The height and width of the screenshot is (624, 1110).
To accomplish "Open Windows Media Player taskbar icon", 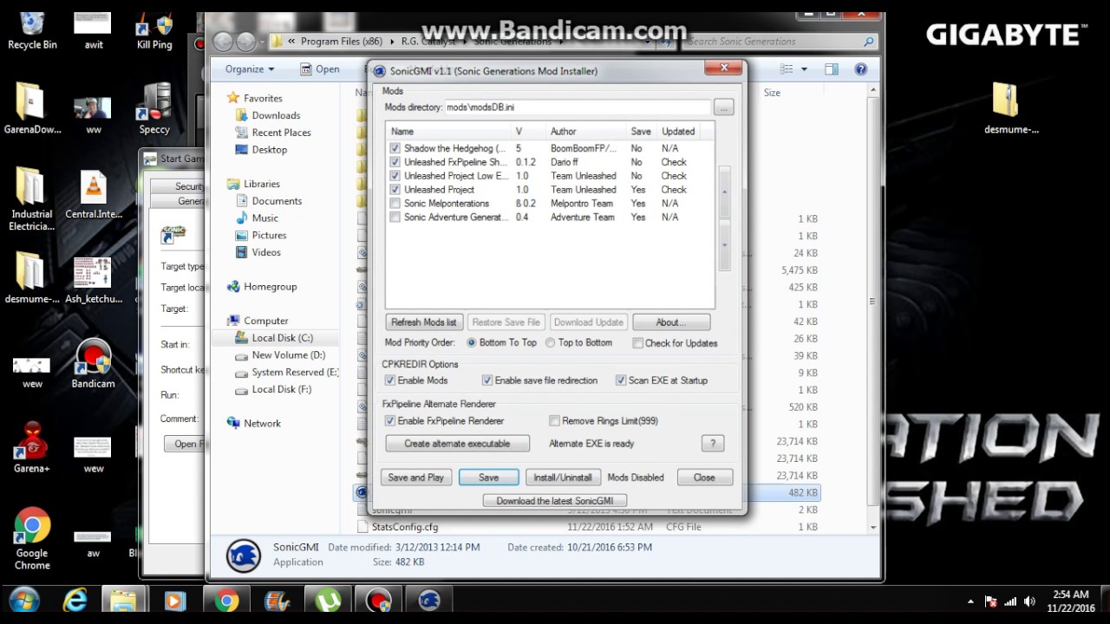I will 174,601.
